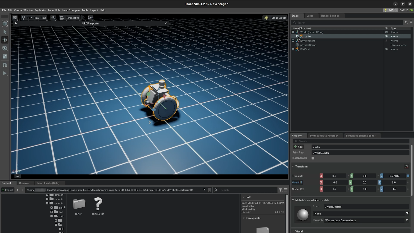Click the Play simulation button in left toolbar

pos(5,73)
